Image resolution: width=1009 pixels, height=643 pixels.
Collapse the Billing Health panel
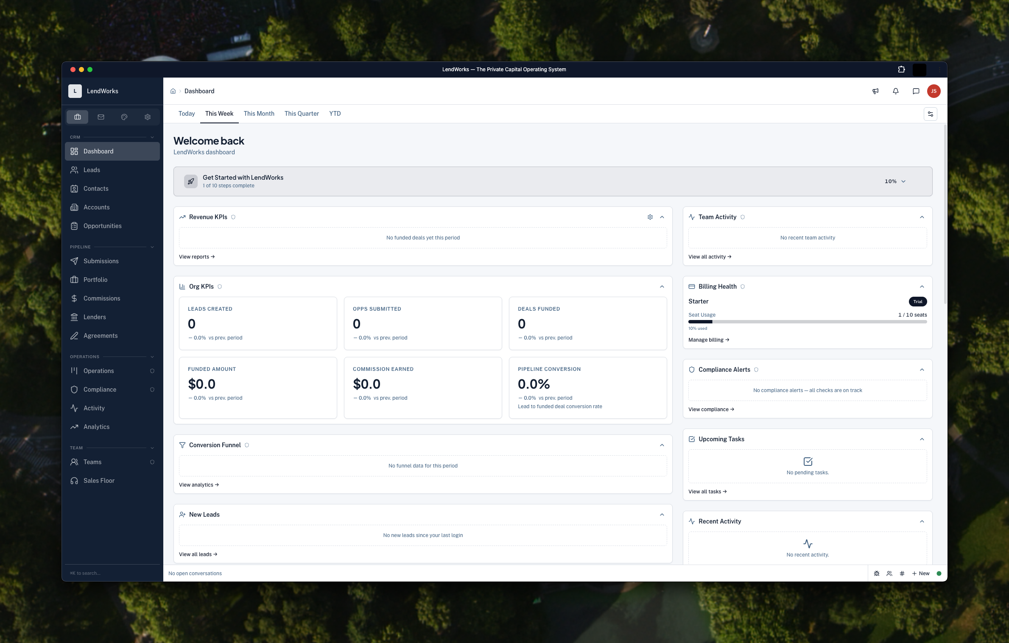[x=922, y=287]
